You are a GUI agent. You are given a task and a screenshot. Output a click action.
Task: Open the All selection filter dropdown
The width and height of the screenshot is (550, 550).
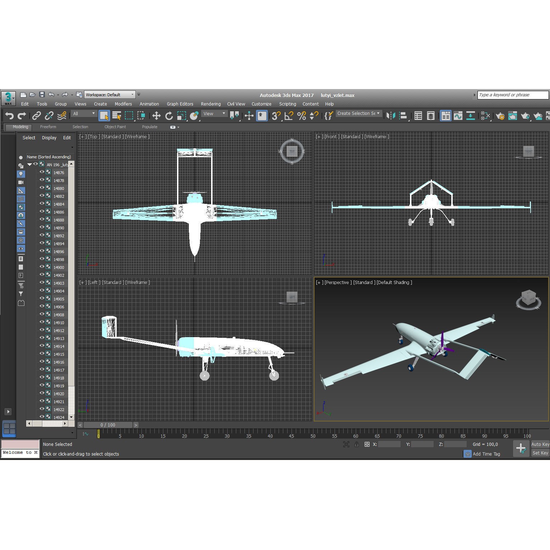[x=83, y=113]
